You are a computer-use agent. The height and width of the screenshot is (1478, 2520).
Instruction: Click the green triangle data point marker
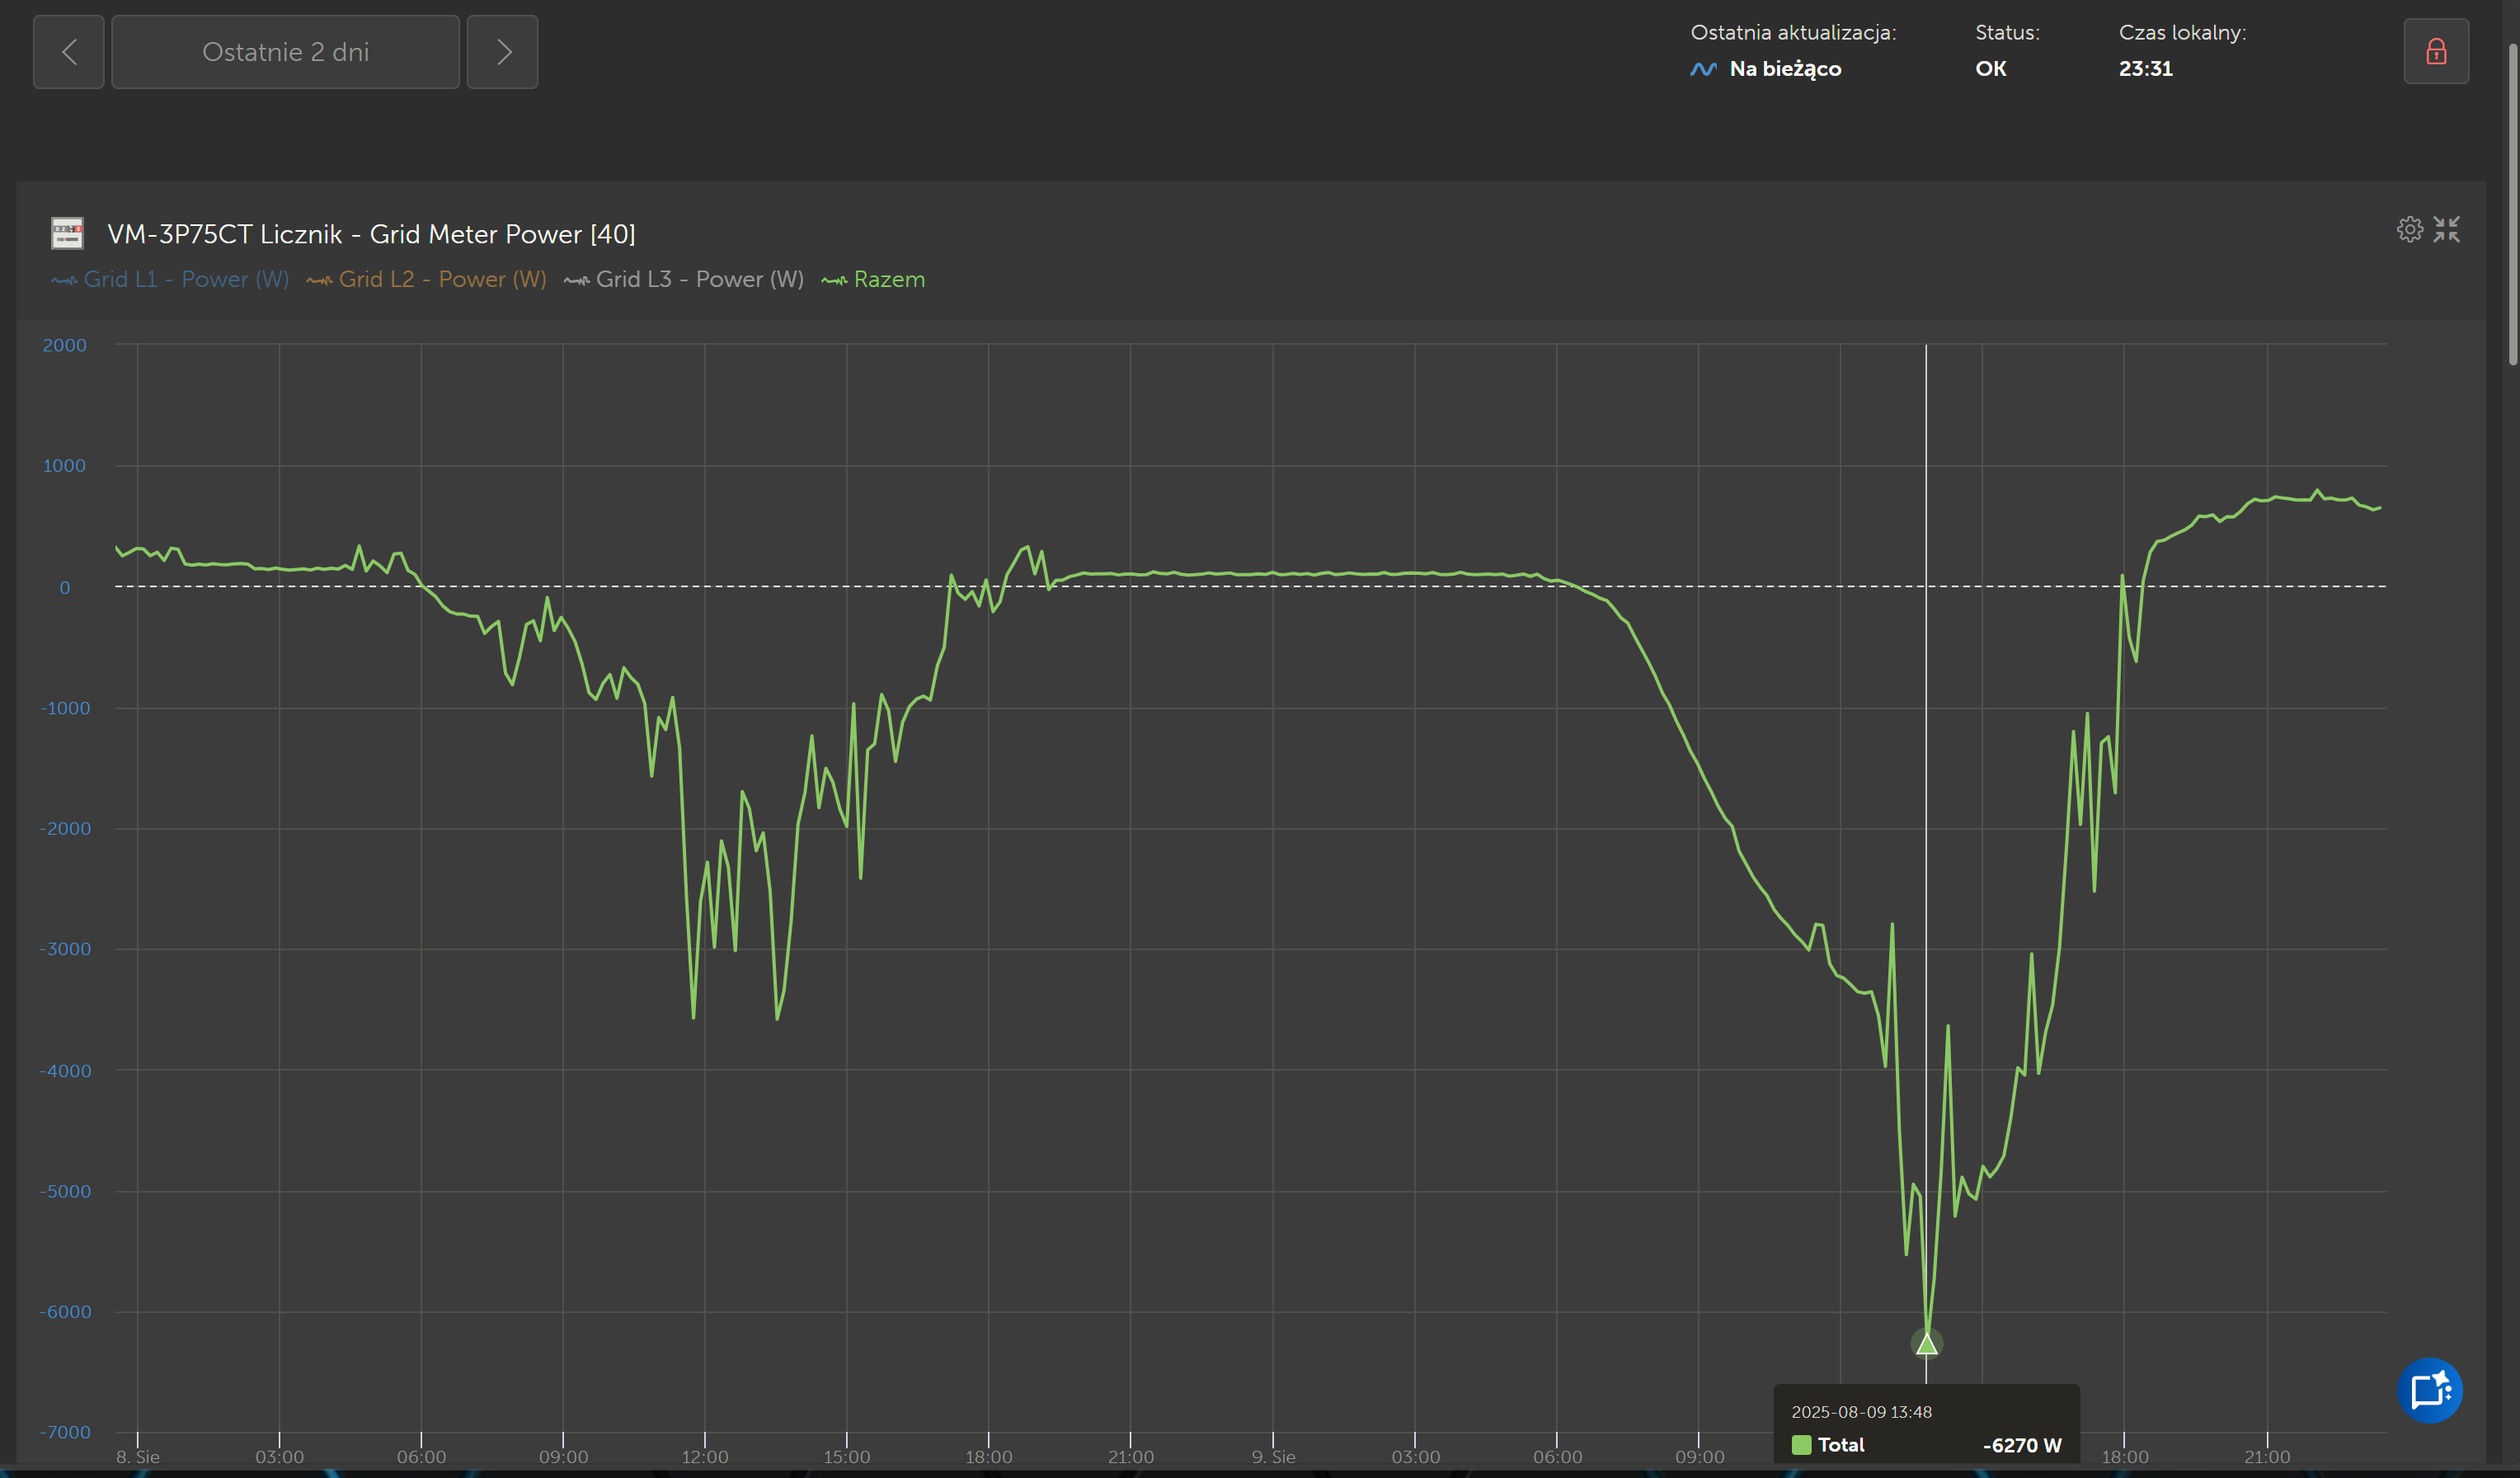pos(1926,1344)
